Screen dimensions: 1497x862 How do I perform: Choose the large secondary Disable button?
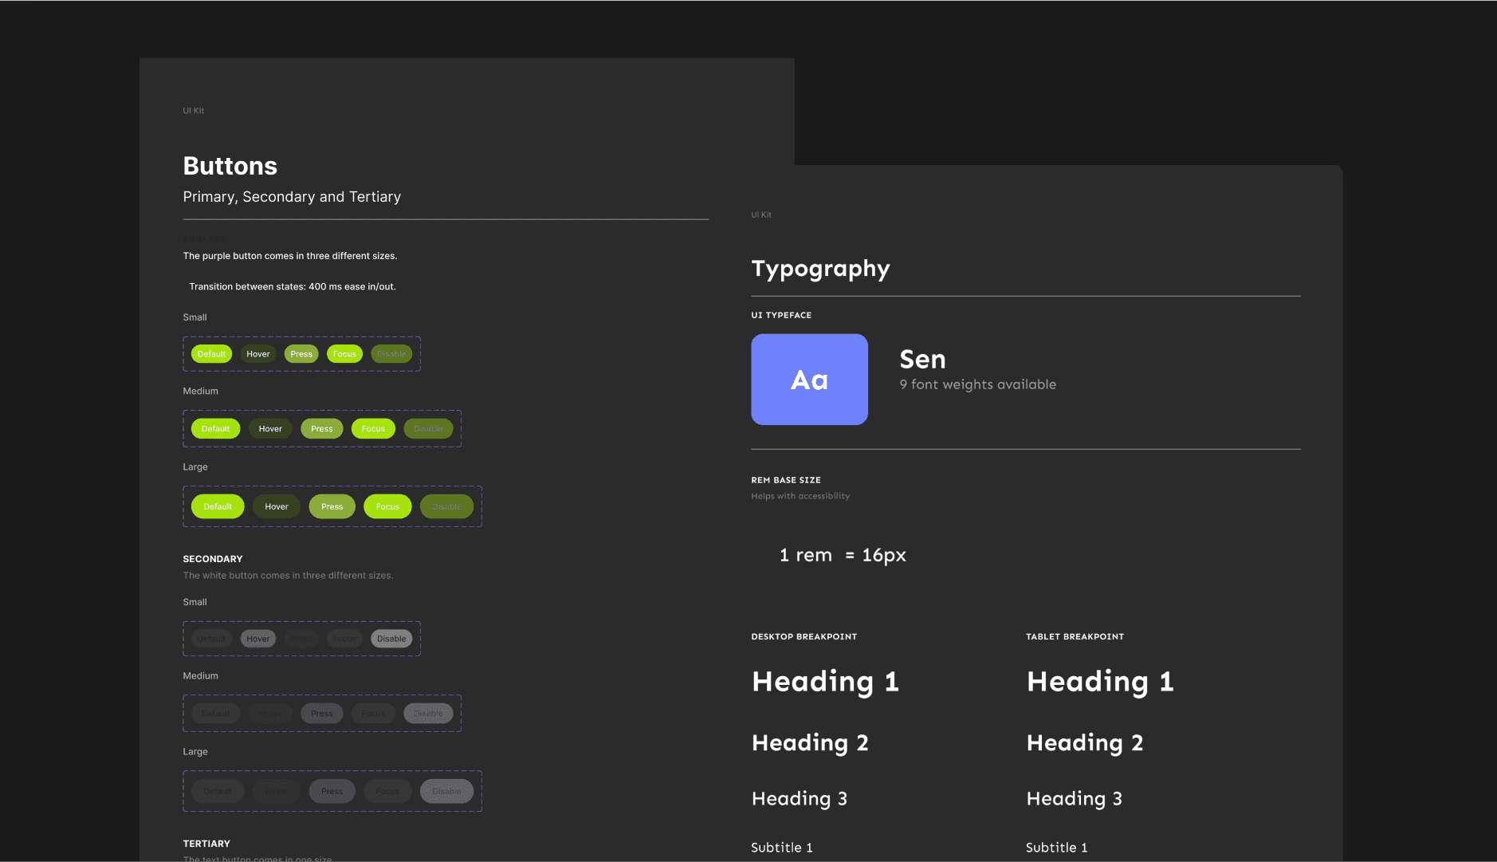pyautogui.click(x=446, y=791)
